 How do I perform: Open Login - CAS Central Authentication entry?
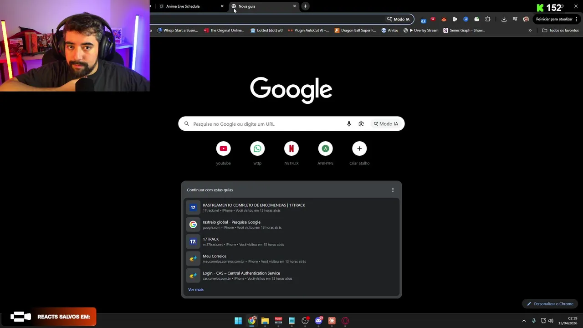coord(291,276)
